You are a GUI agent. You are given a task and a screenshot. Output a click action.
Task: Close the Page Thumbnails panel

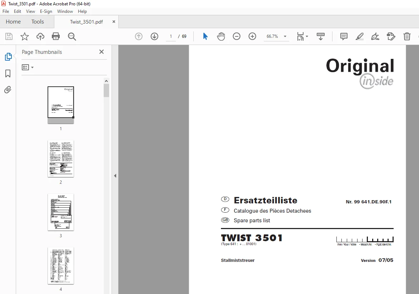[102, 52]
